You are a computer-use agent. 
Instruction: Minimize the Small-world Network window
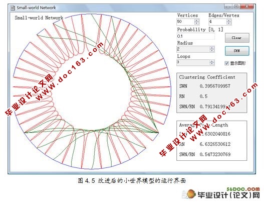point(228,7)
